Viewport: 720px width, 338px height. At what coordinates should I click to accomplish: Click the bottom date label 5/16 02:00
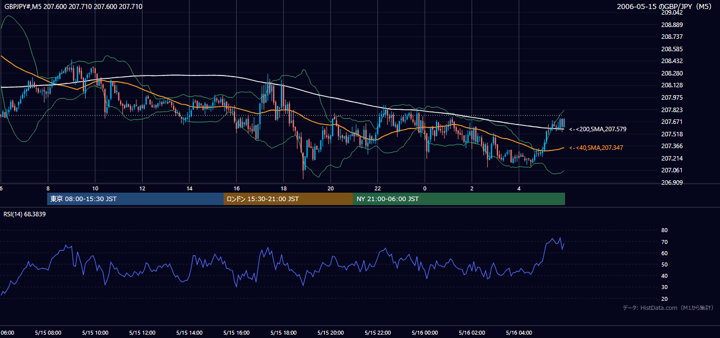tap(472, 332)
